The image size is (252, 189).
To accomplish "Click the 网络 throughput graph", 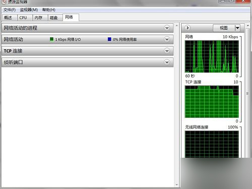I will pos(212,56).
